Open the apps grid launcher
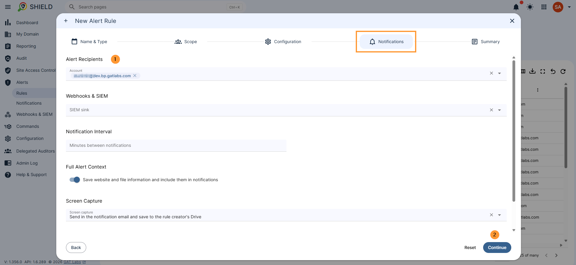 click(x=544, y=7)
